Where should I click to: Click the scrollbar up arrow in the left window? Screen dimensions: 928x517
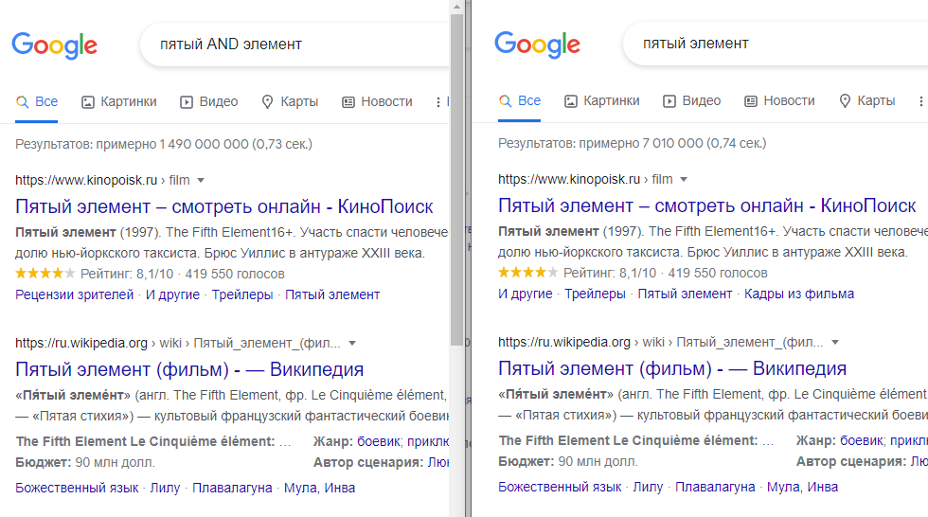[x=456, y=7]
